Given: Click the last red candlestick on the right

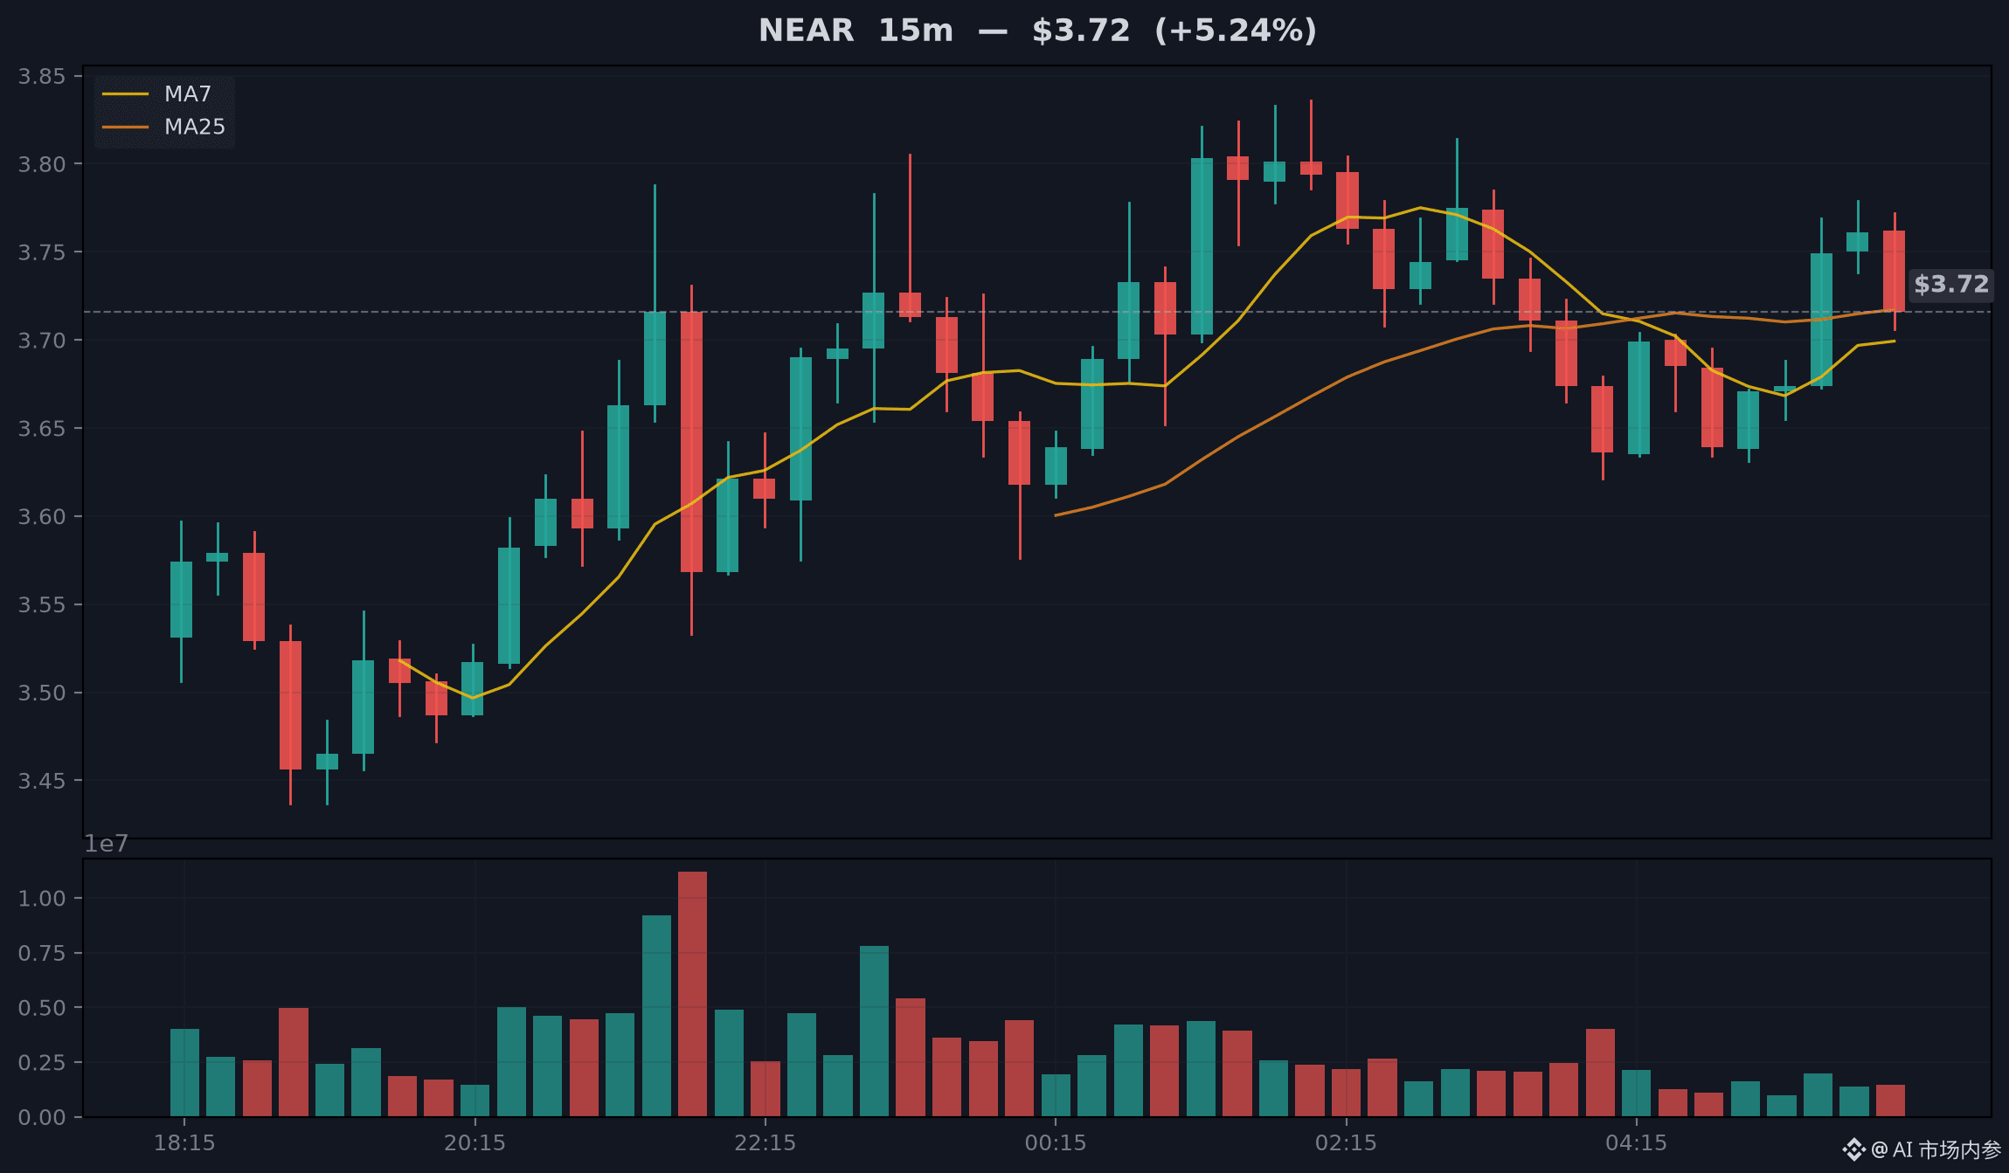Looking at the screenshot, I should pos(1894,271).
